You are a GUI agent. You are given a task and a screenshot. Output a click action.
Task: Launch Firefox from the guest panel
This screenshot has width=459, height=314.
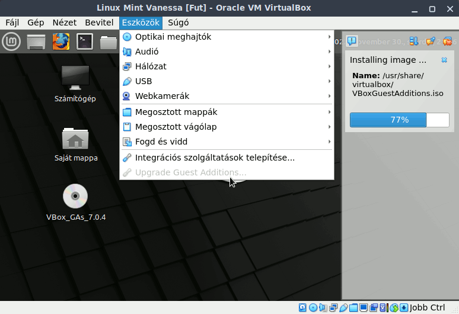(61, 41)
